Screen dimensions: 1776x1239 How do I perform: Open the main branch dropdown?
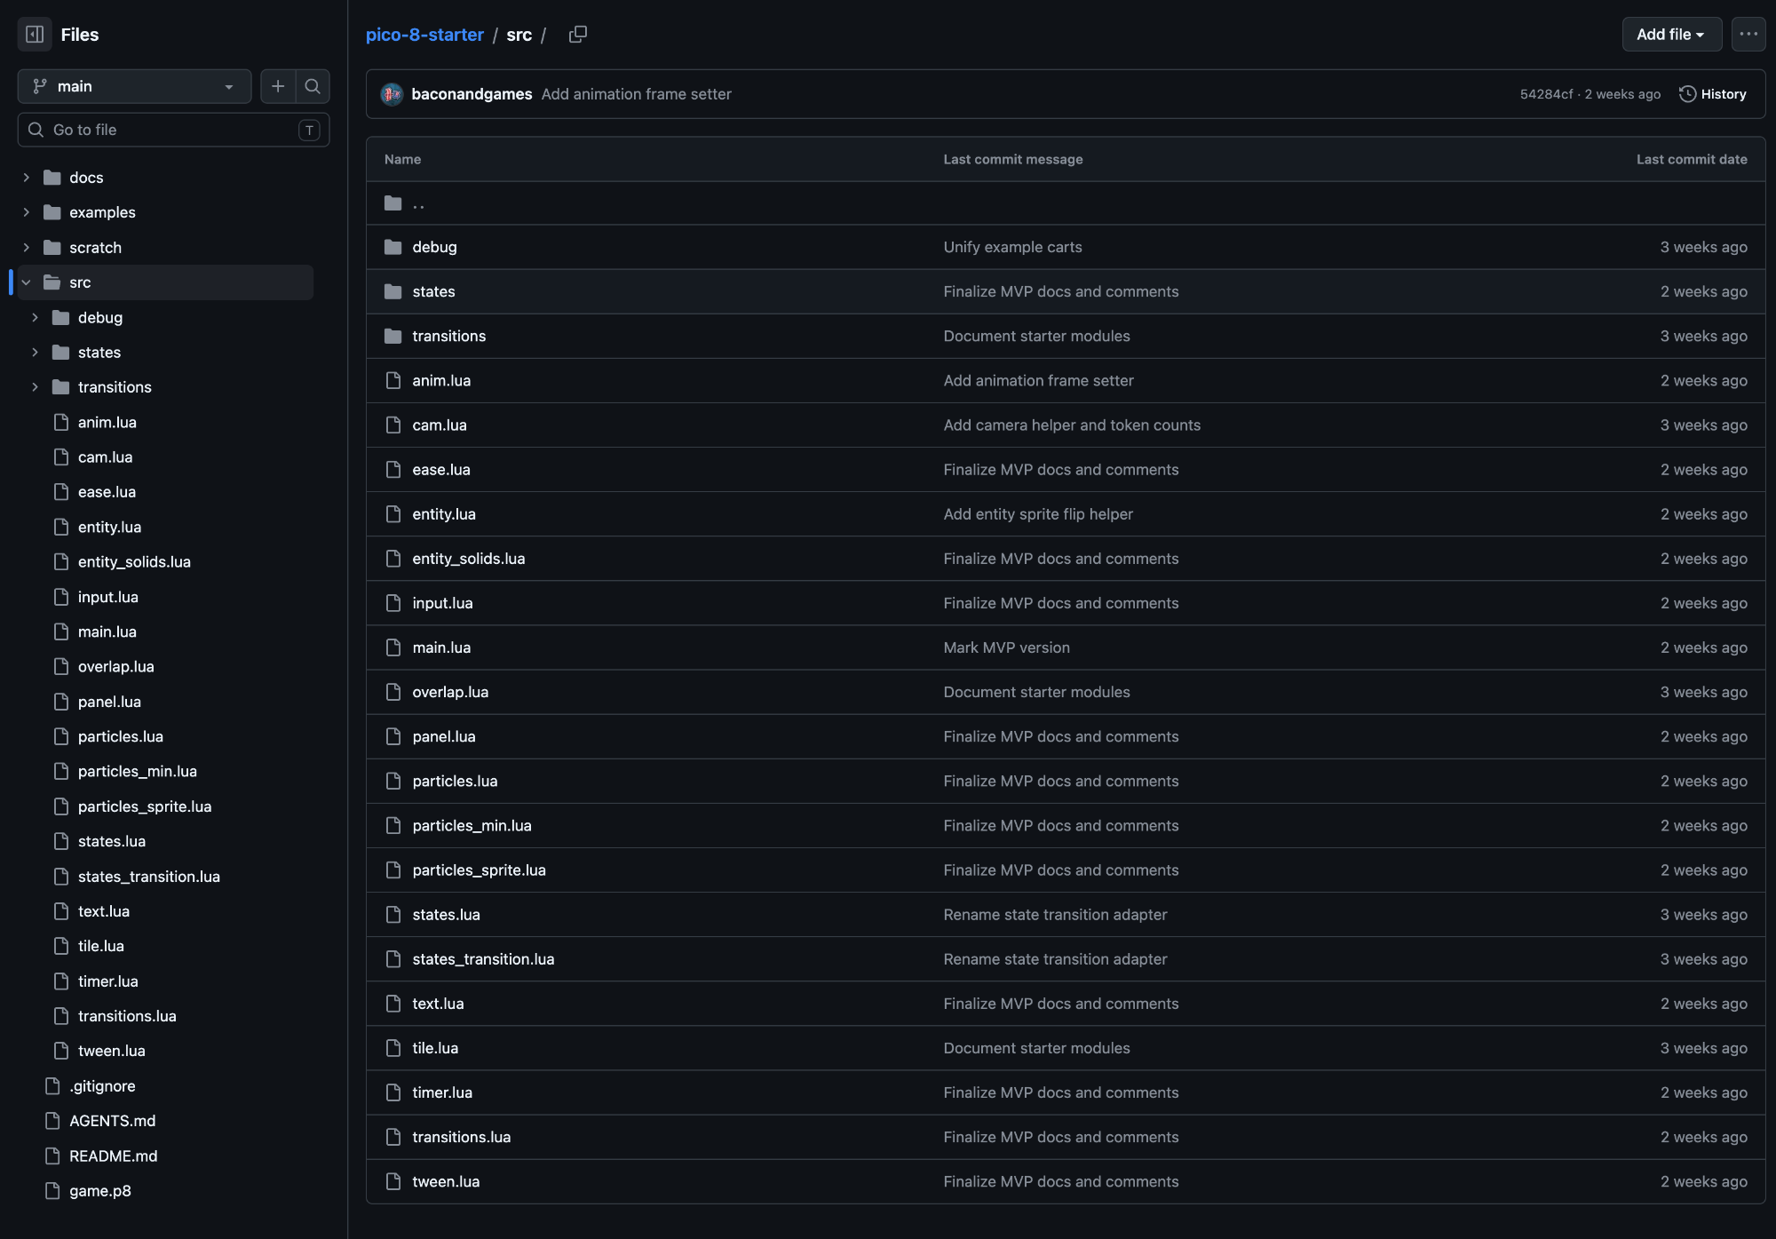tap(134, 86)
